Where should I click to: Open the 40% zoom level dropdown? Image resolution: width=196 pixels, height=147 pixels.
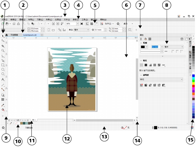[x=78, y=24]
